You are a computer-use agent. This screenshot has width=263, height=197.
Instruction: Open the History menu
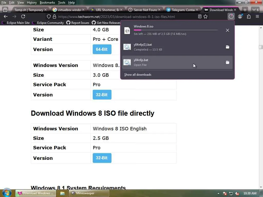tap(32, 3)
